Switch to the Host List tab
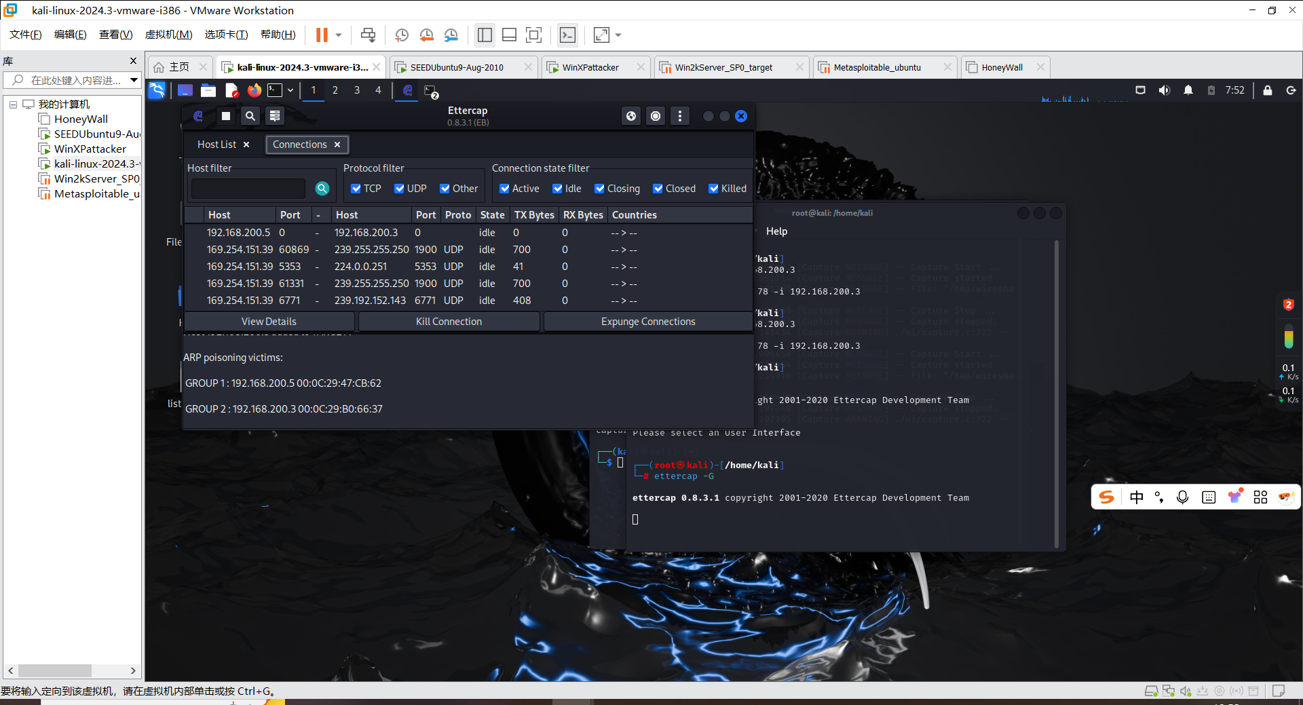The image size is (1303, 705). tap(217, 145)
